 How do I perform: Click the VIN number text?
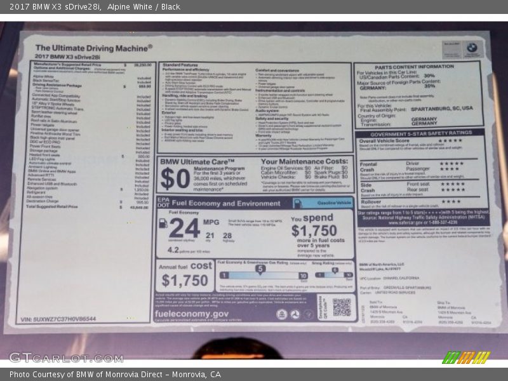(x=58, y=319)
